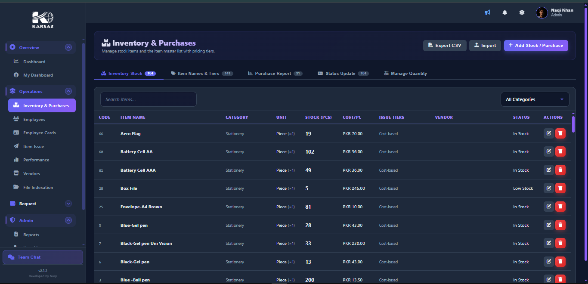Image resolution: width=588 pixels, height=284 pixels.
Task: Click the VENDOR column header
Action: tap(444, 117)
